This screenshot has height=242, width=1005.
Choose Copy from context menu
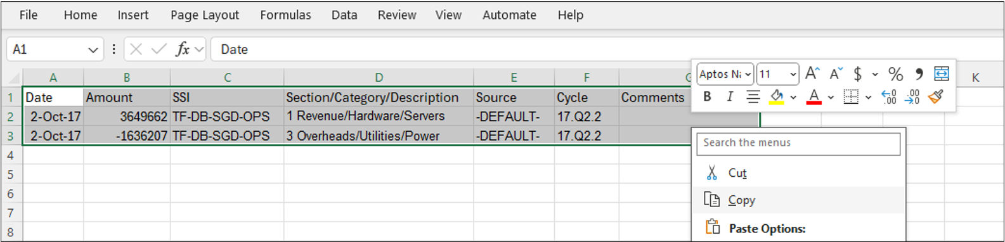point(798,200)
